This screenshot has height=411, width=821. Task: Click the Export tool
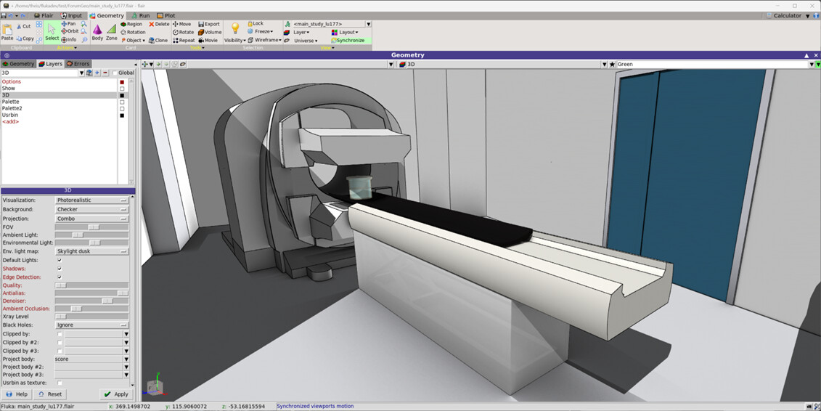pos(209,24)
